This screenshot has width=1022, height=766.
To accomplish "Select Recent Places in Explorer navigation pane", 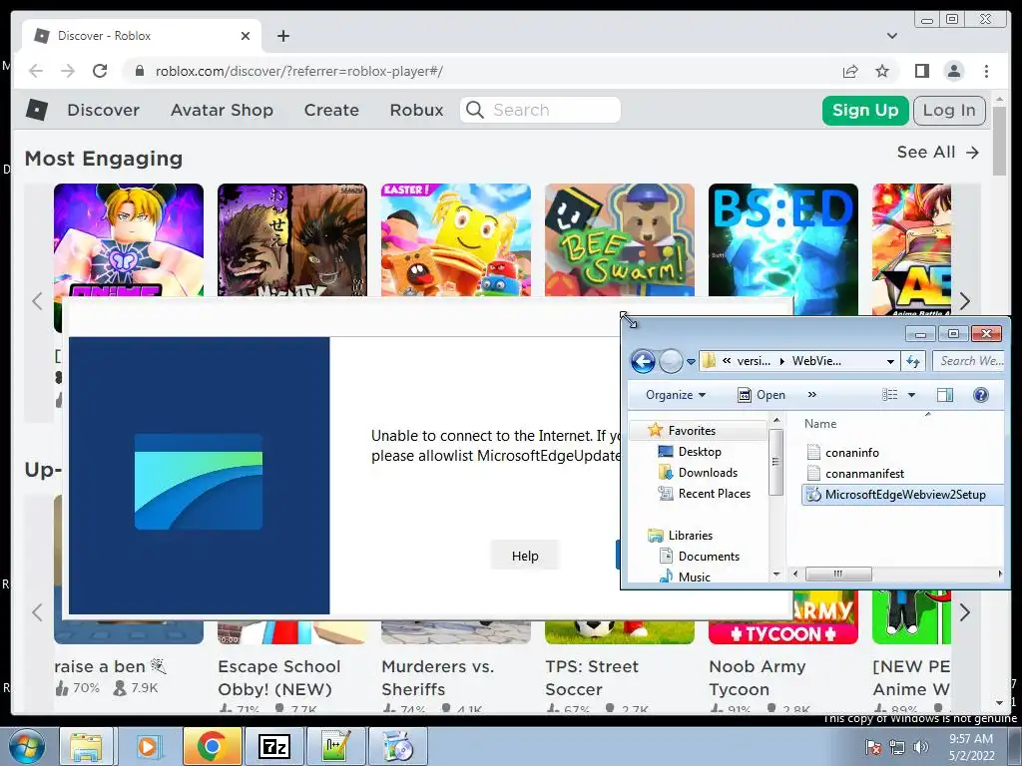I will coord(714,494).
